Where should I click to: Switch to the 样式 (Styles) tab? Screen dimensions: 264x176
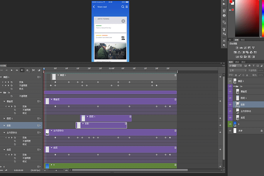(x=243, y=40)
